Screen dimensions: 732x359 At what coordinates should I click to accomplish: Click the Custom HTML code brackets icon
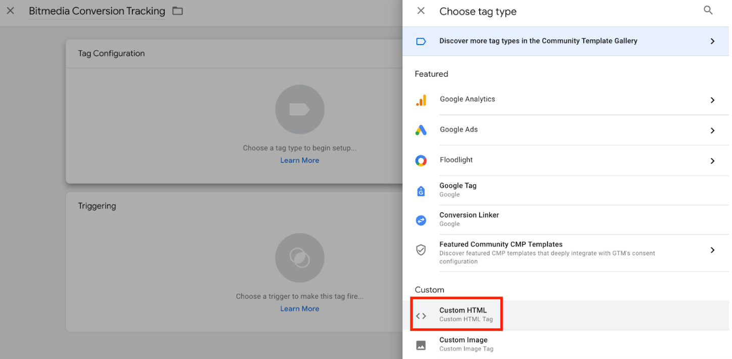click(421, 316)
